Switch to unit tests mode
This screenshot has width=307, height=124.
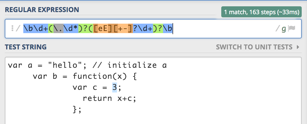tap(254, 47)
